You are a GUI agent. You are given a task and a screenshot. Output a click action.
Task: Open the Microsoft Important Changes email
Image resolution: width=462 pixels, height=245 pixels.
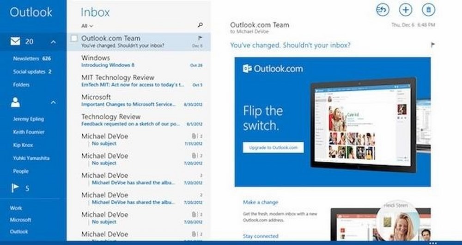coord(139,100)
